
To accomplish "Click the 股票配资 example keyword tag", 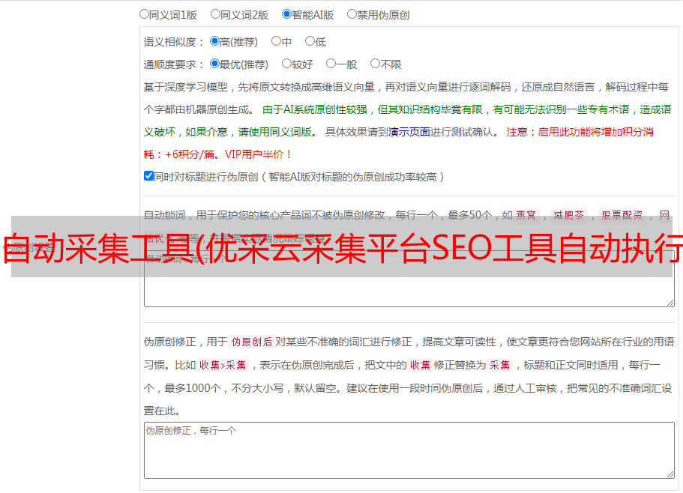I will [622, 215].
